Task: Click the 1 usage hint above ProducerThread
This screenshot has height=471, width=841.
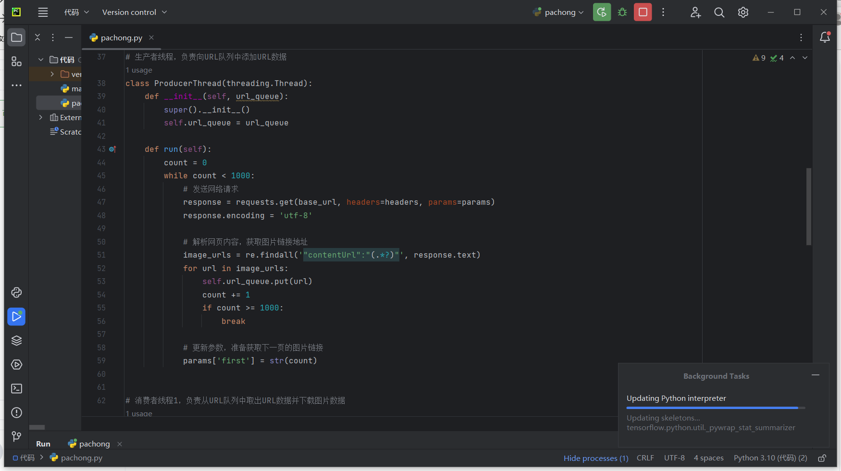Action: tap(139, 70)
